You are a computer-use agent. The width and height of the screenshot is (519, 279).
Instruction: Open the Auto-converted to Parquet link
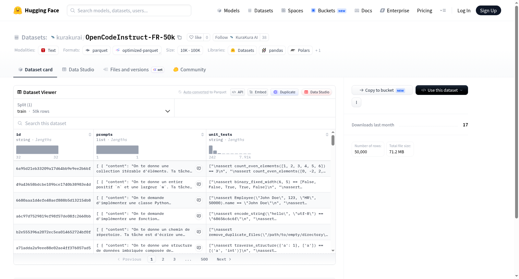point(196,92)
